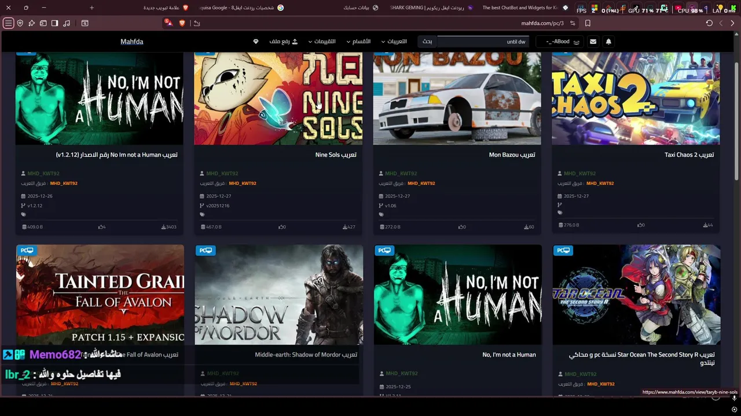Click the Star Ocean The Second Story R title
This screenshot has height=416, width=741.
(642, 358)
